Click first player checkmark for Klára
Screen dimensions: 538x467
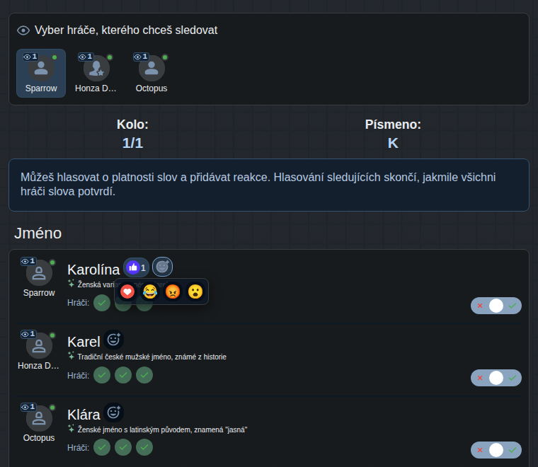click(x=102, y=447)
